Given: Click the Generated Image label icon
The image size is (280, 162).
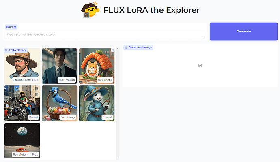Looking at the screenshot, I should [126, 47].
